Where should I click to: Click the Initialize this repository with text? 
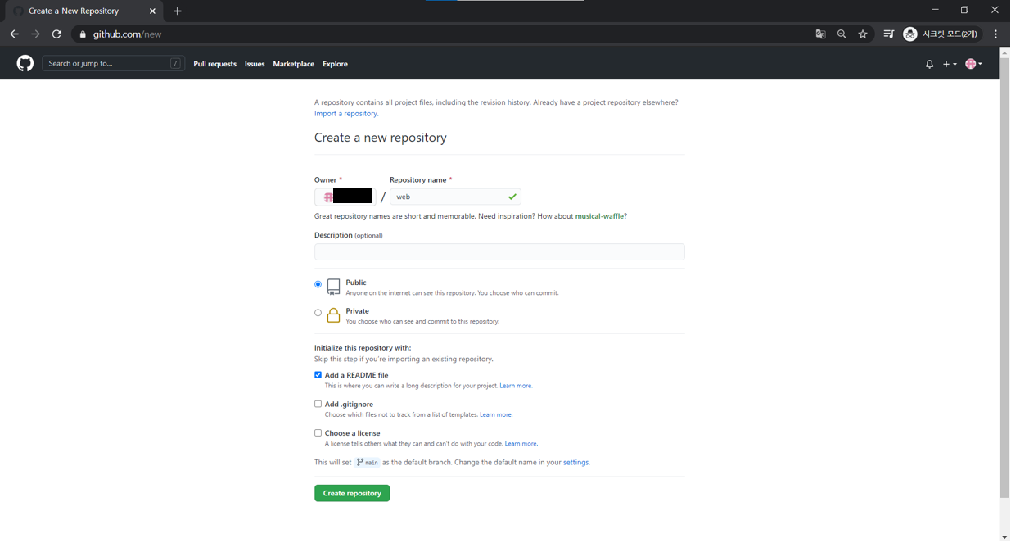coord(363,348)
